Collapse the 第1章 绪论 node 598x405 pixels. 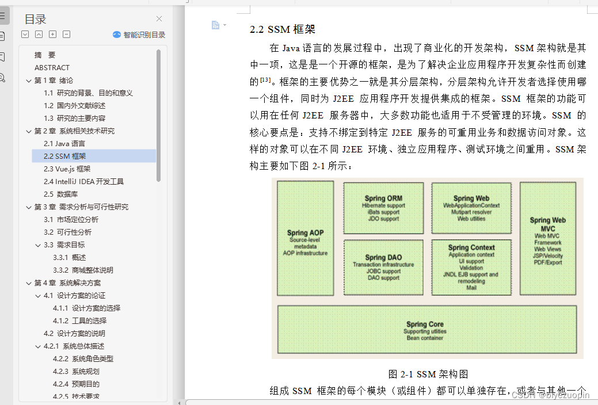29,81
